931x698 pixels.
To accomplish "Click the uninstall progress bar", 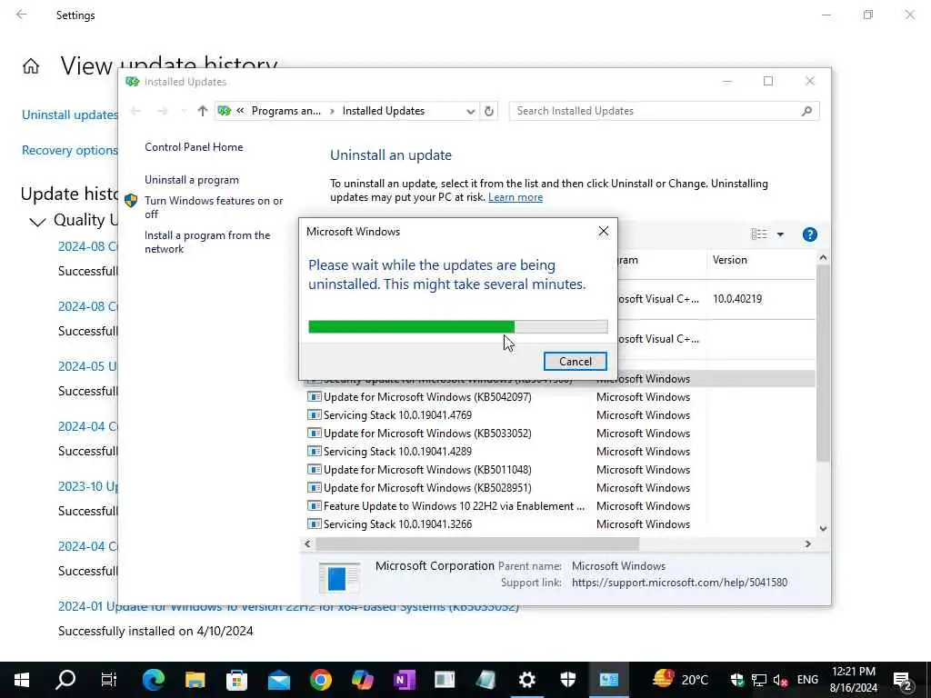I will coord(458,326).
